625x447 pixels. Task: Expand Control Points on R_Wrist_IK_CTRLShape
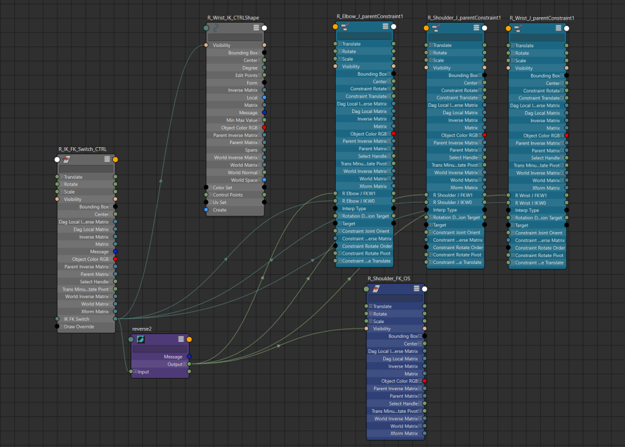click(210, 195)
